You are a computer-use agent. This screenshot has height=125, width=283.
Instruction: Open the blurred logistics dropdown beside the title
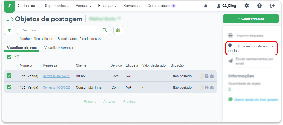coord(105,18)
